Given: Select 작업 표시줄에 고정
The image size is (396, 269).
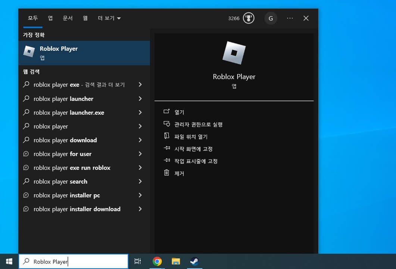Looking at the screenshot, I should (x=196, y=161).
